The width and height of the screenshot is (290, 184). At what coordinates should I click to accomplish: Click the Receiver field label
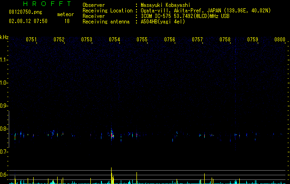pyautogui.click(x=94, y=16)
